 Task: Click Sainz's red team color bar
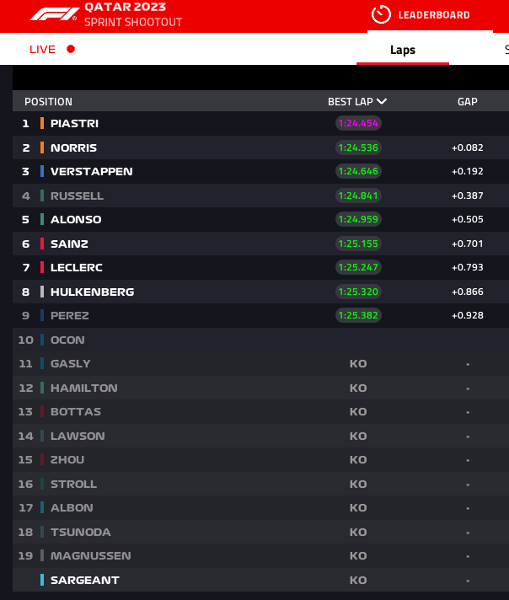tap(42, 244)
